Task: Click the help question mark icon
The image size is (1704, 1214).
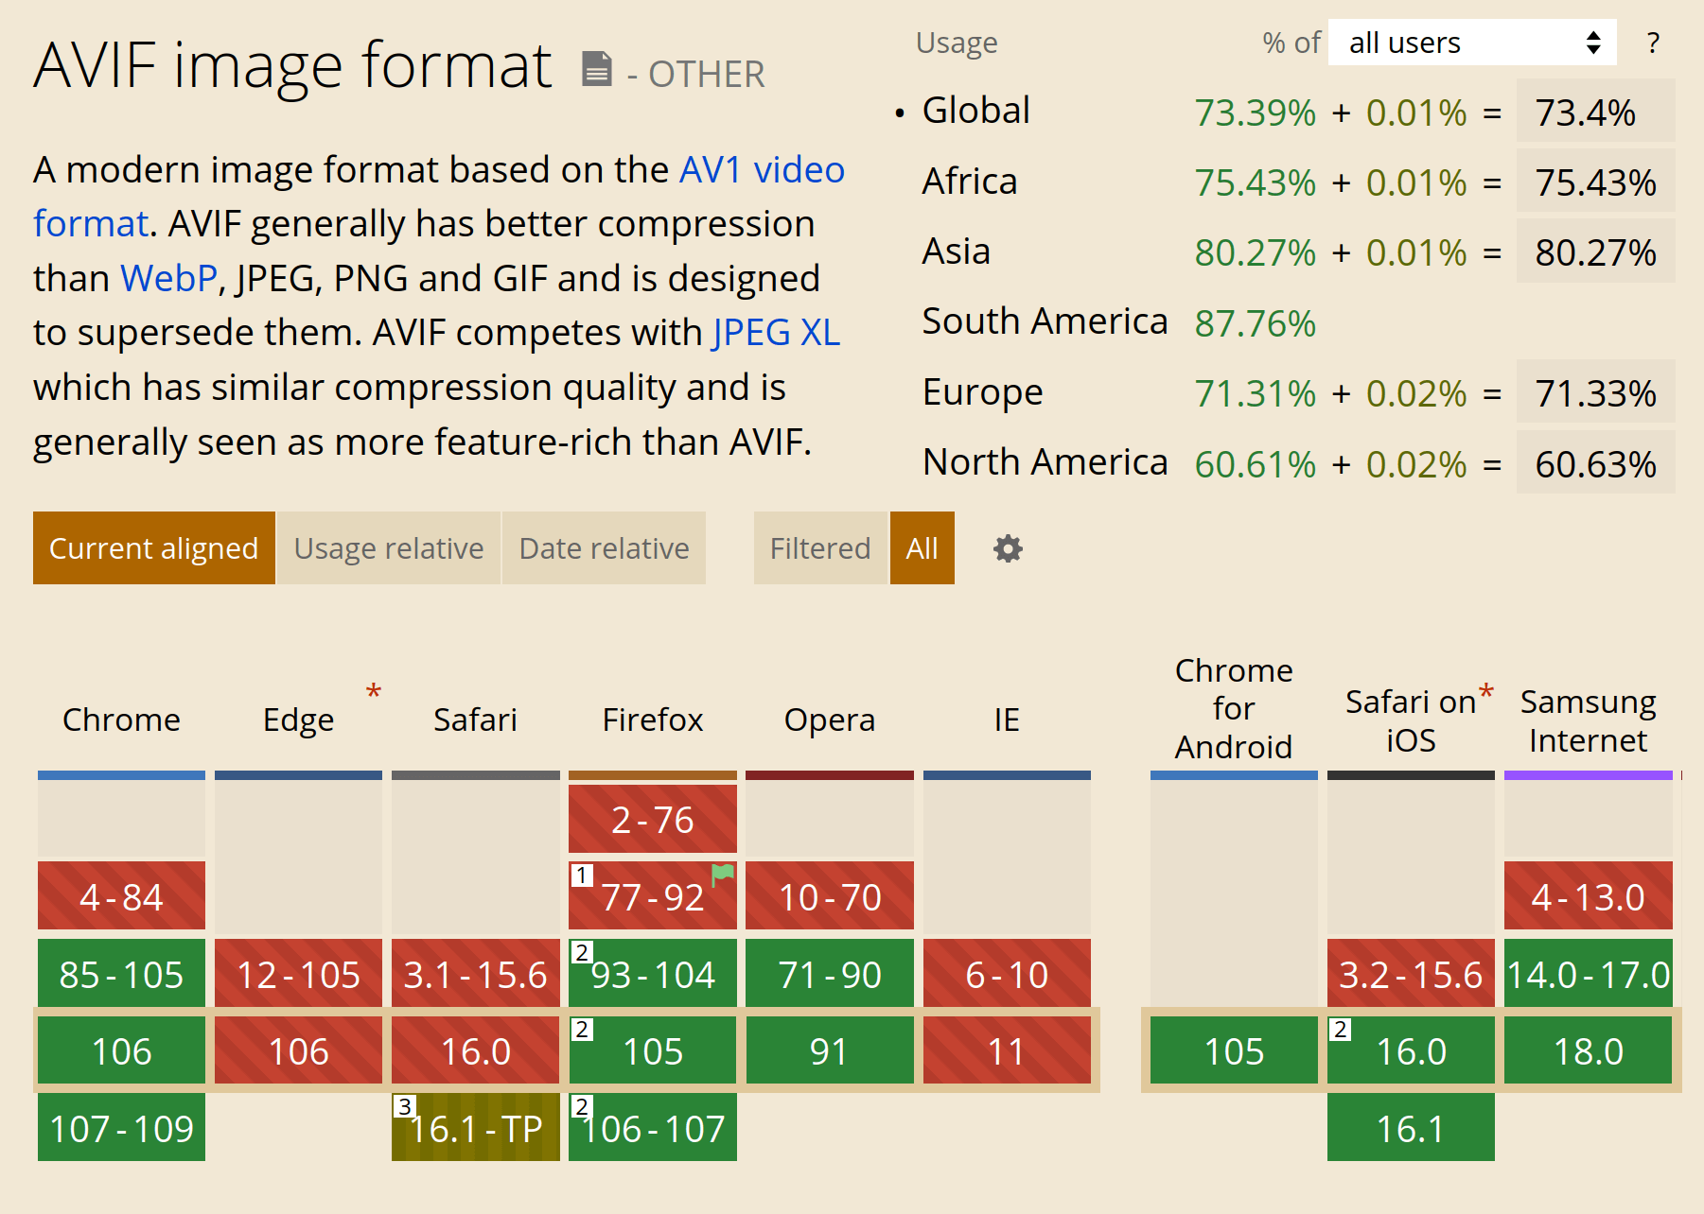Action: tap(1653, 43)
